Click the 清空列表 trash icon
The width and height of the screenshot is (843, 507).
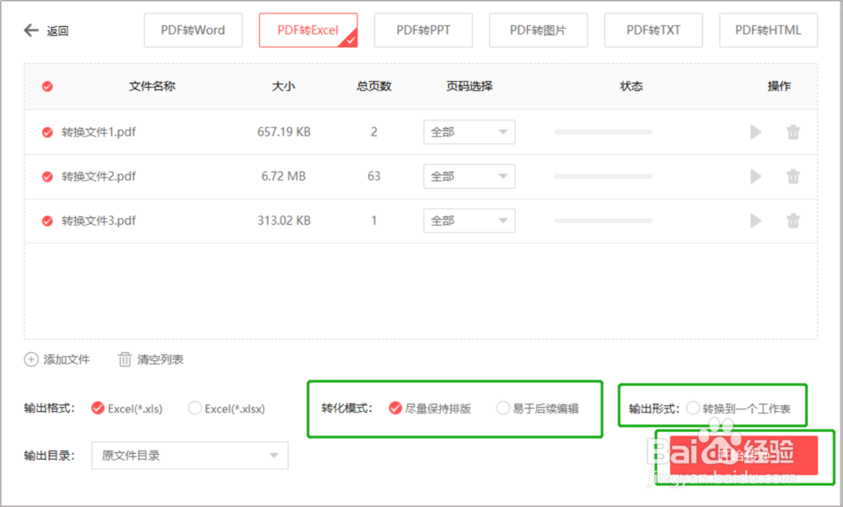pyautogui.click(x=123, y=359)
